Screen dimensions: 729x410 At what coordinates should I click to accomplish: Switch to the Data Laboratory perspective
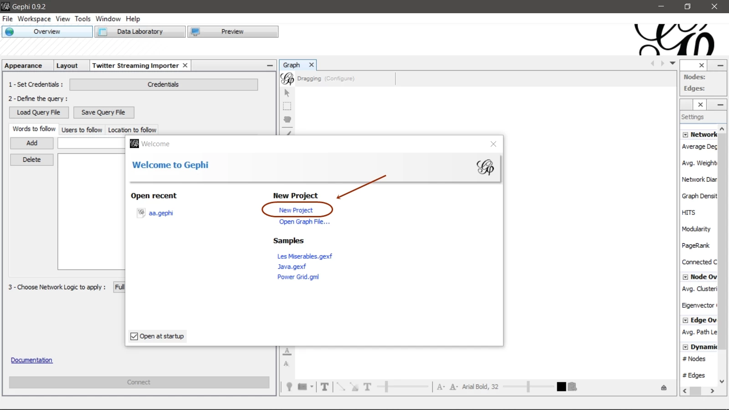140,31
